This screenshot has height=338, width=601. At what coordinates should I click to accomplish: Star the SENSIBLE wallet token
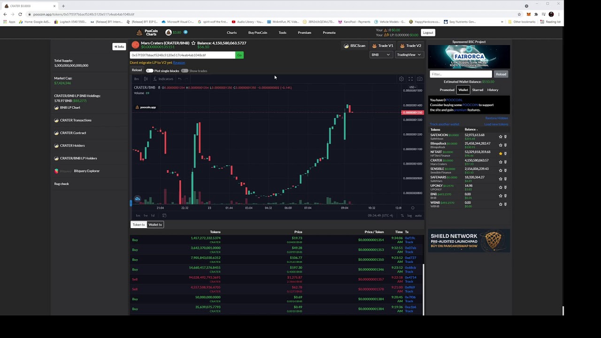point(501,170)
